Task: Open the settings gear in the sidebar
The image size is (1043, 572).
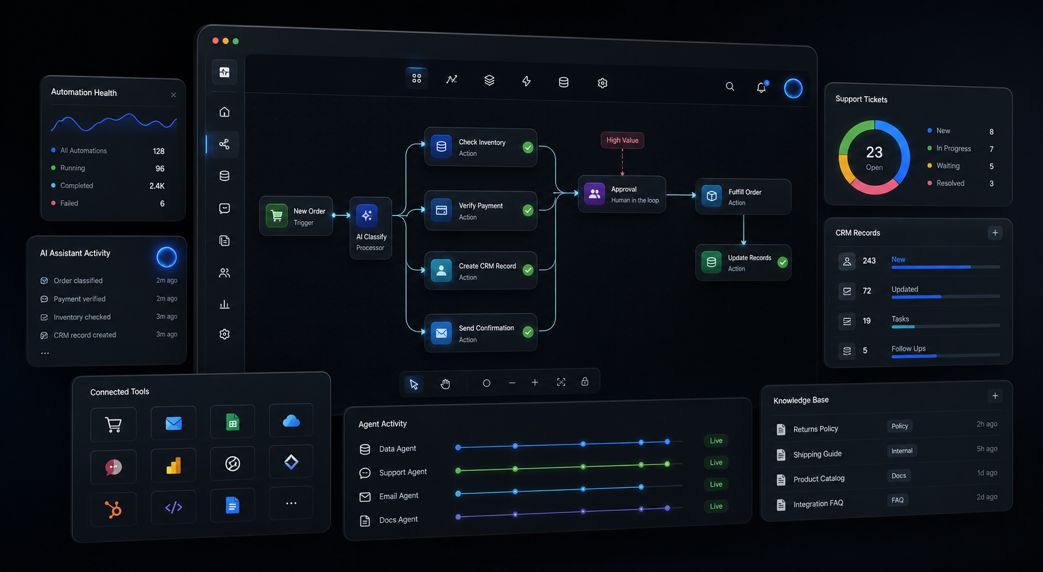Action: pyautogui.click(x=224, y=334)
